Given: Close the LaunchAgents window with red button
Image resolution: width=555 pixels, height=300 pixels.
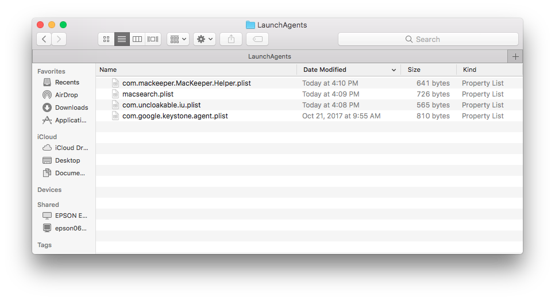Looking at the screenshot, I should [x=40, y=25].
